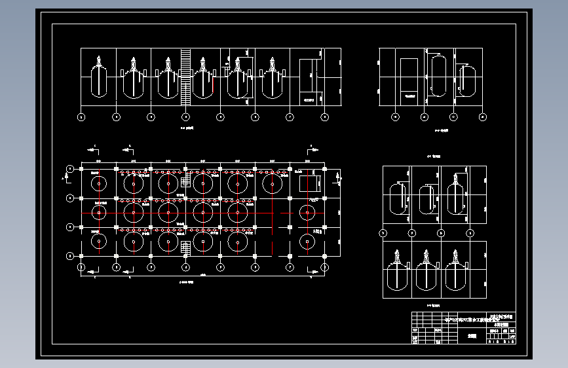Click the large centered label cell in the title block
568x368 pixels.
pos(472,336)
